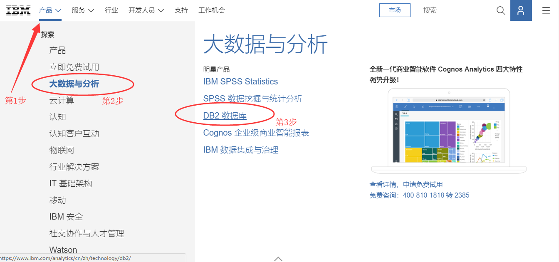The height and width of the screenshot is (262, 559).
Task: Select 云计算 in the sidebar
Action: pos(62,100)
